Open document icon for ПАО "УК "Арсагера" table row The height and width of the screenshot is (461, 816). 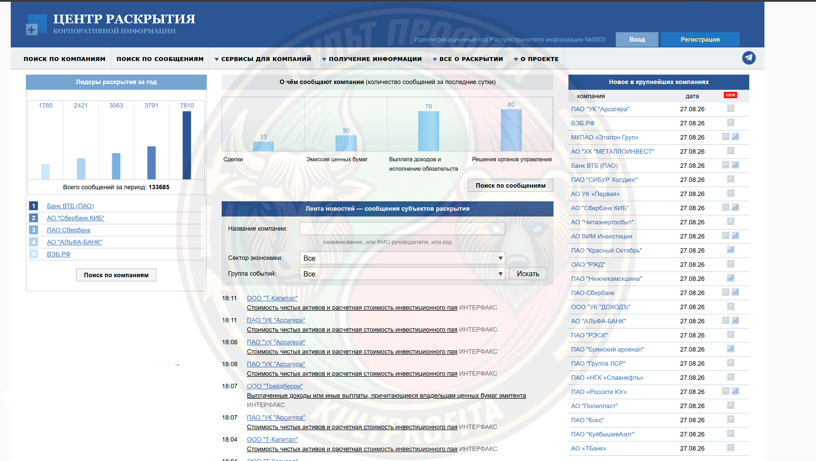click(x=730, y=108)
